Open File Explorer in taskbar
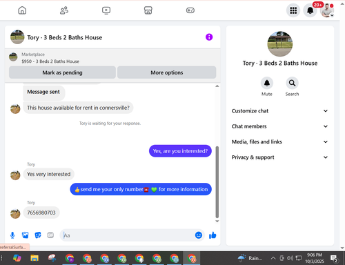The width and height of the screenshot is (345, 265). point(34,258)
